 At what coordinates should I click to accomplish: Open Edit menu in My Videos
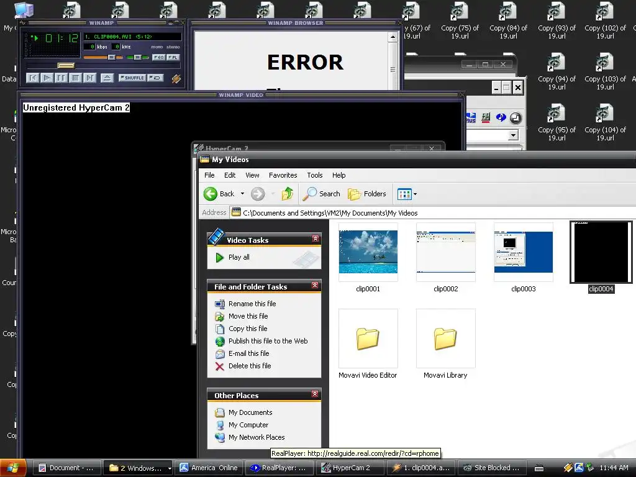pyautogui.click(x=230, y=175)
